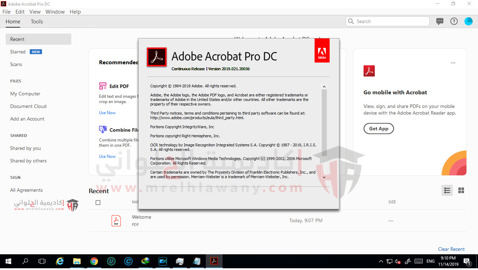The height and width of the screenshot is (270, 478).
Task: Click the Combine Files tool icon
Action: 103,130
